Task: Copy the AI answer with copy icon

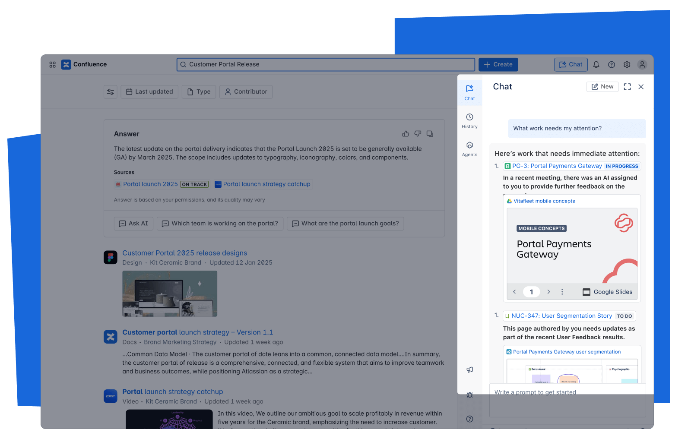Action: [x=430, y=134]
